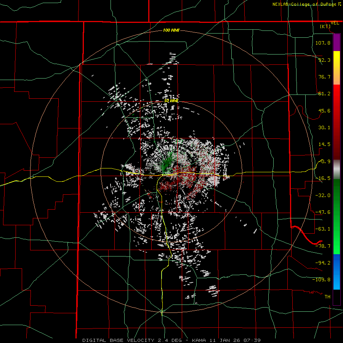Click the yellow-orange segment of the color bar
This screenshot has width=343, height=343.
(337, 68)
